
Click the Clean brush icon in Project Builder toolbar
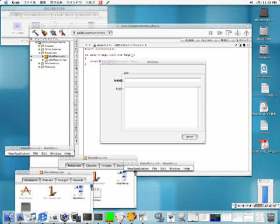(44, 33)
